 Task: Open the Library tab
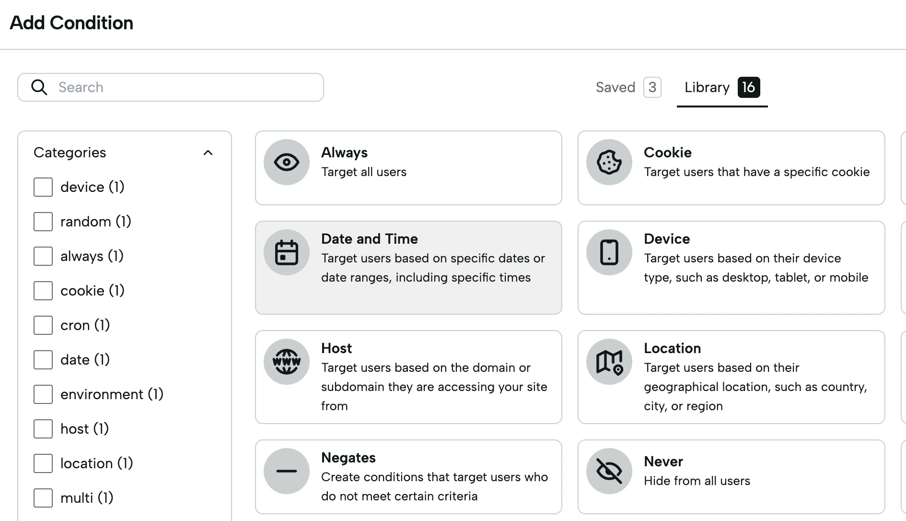[707, 87]
